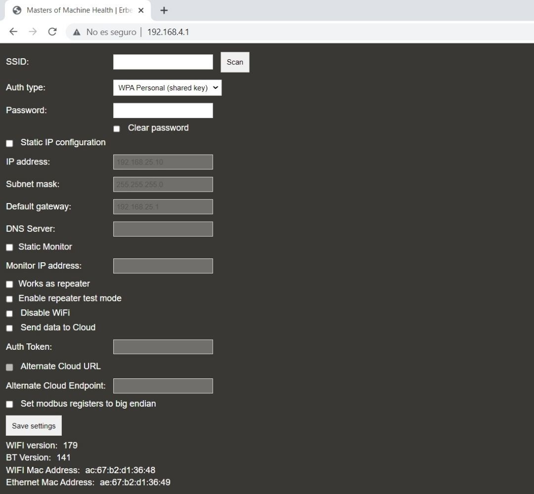Click the Save settings button
Image resolution: width=534 pixels, height=494 pixels.
point(33,425)
